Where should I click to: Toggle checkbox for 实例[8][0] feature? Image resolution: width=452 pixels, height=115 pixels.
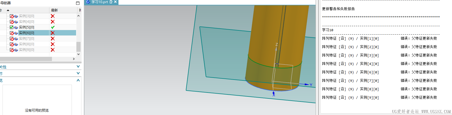pyautogui.click(x=12, y=44)
